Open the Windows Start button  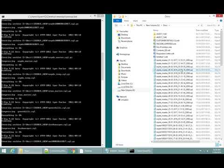4,151
